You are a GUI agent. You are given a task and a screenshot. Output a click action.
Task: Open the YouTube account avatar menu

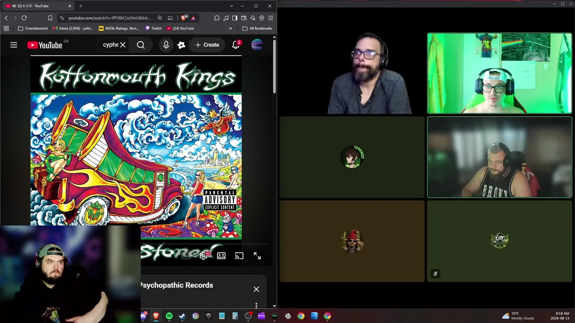(257, 45)
